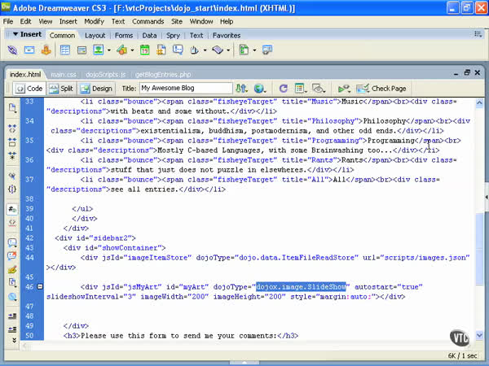The width and height of the screenshot is (489, 366).
Task: Click the Insert Date icon
Action: 144,50
